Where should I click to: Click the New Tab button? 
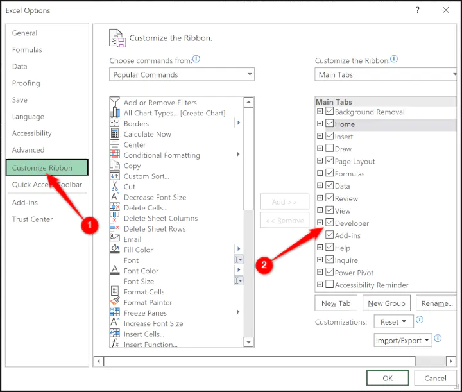(336, 303)
